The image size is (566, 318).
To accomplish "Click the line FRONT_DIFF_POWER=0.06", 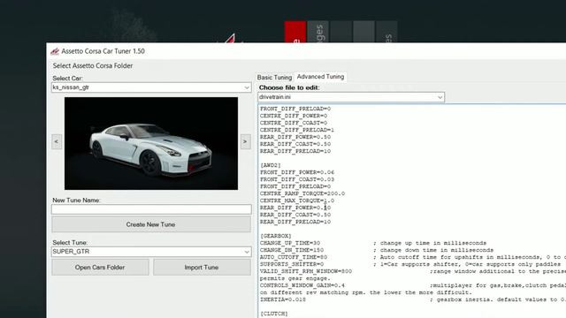I will [297, 172].
